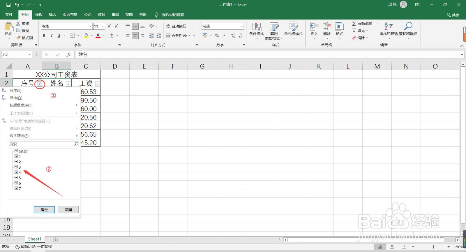466x252 pixels.
Task: Click the Format Painter brush icon
Action: pyautogui.click(x=19, y=38)
